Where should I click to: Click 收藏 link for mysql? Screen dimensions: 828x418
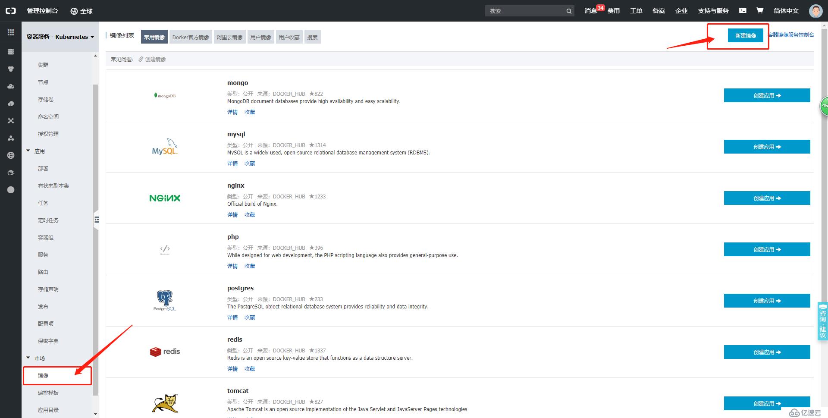(250, 163)
